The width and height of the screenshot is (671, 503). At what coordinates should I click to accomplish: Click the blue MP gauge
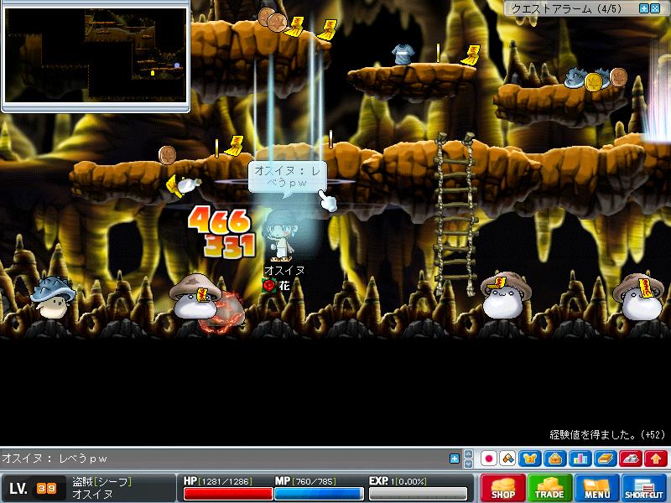319,494
